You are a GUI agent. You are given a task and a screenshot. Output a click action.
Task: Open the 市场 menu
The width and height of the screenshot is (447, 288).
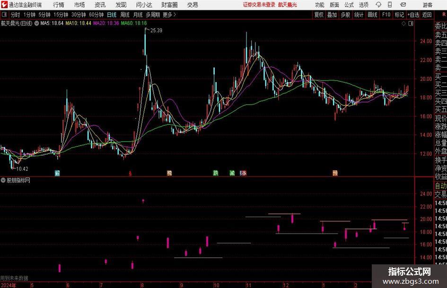pos(79,5)
